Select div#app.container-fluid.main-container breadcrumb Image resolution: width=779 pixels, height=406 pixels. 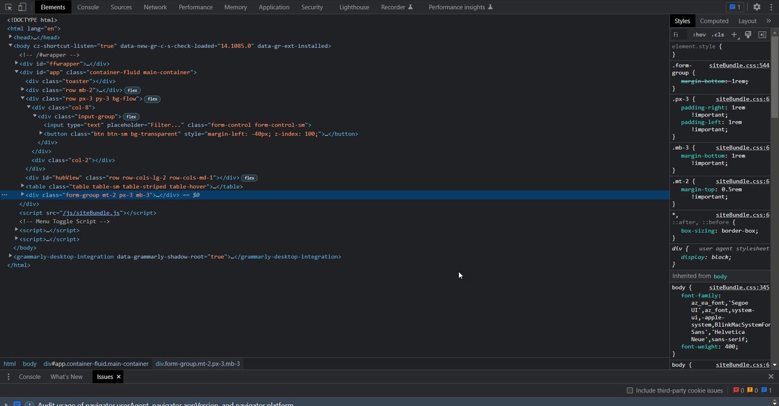tap(95, 364)
